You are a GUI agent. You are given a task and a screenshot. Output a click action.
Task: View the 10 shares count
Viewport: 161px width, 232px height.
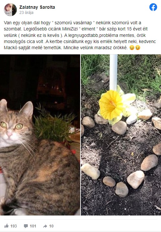(51, 226)
